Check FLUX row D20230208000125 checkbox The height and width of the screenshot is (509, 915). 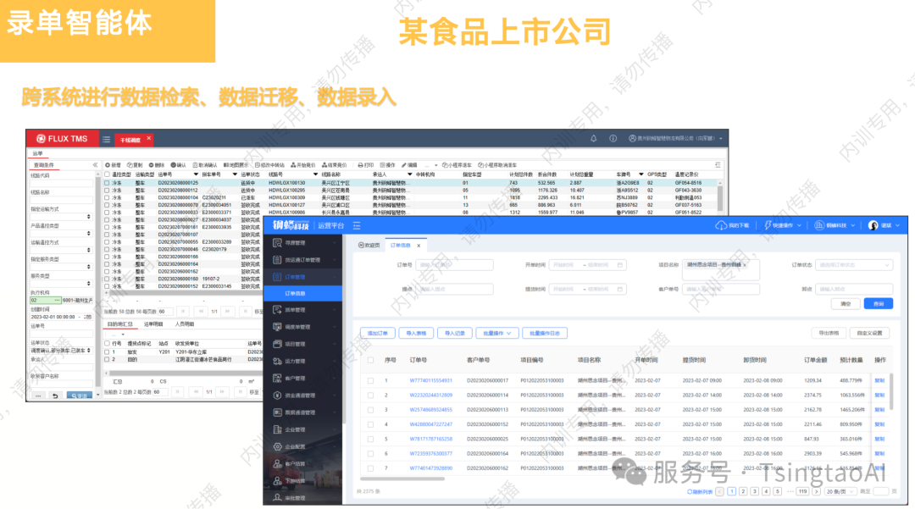tap(107, 182)
